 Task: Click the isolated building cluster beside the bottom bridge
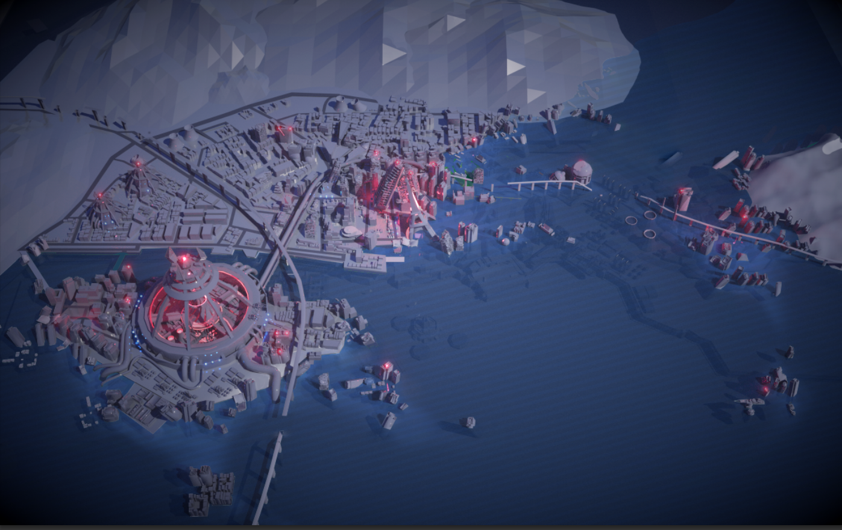coord(211,490)
